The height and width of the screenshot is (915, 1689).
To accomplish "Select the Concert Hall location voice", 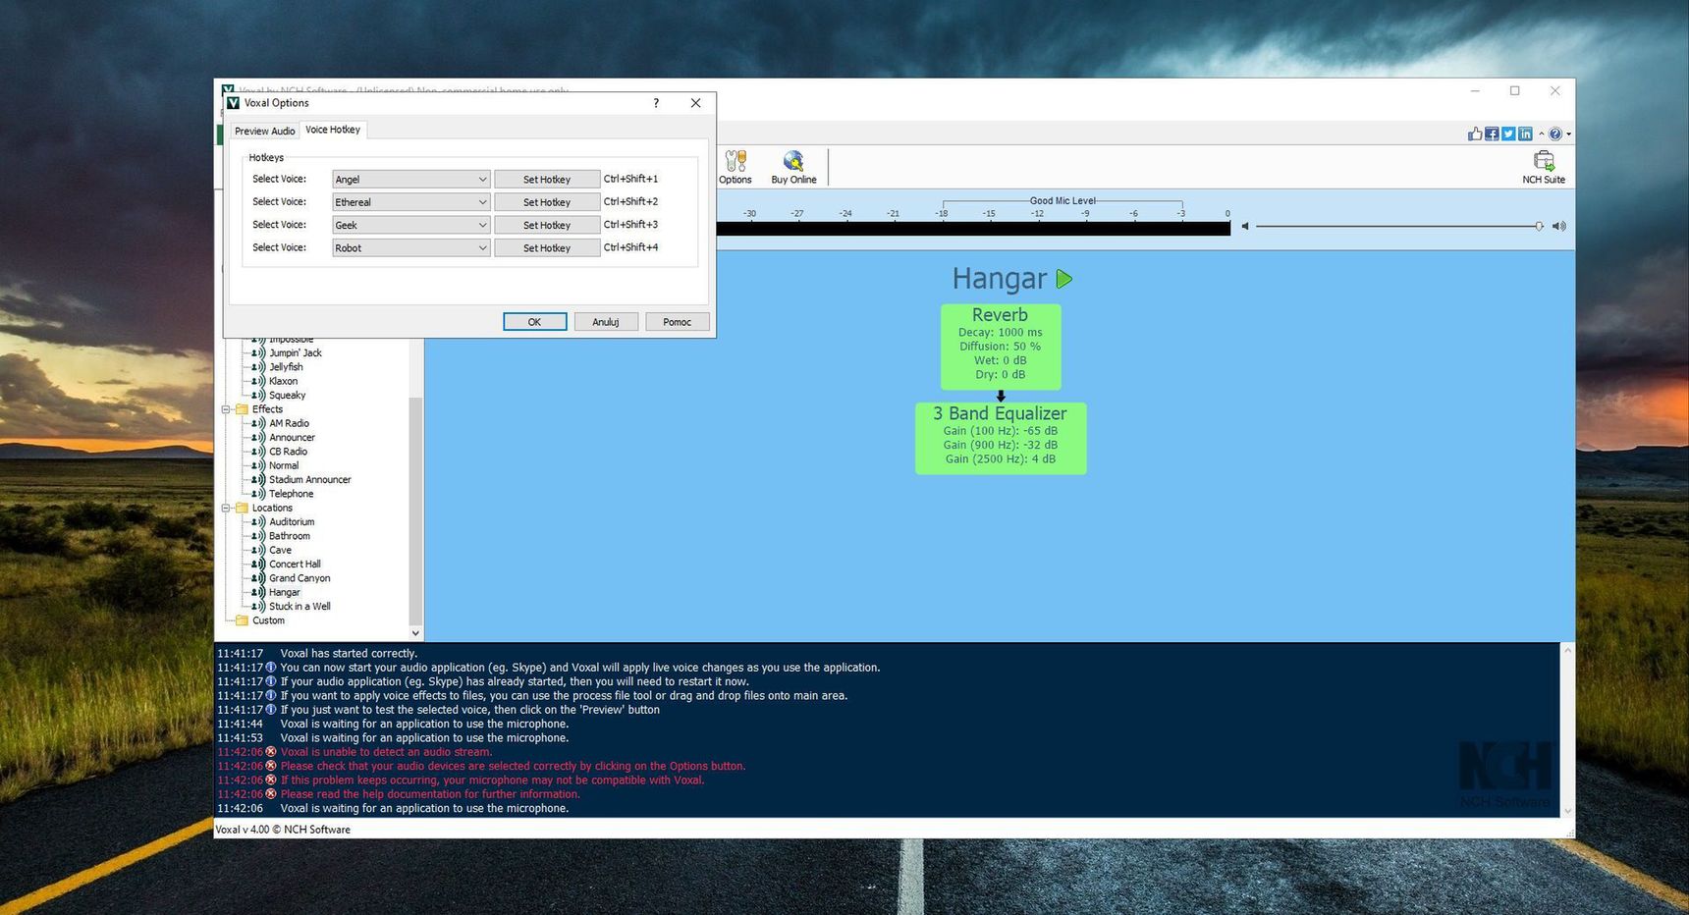I will coord(295,565).
